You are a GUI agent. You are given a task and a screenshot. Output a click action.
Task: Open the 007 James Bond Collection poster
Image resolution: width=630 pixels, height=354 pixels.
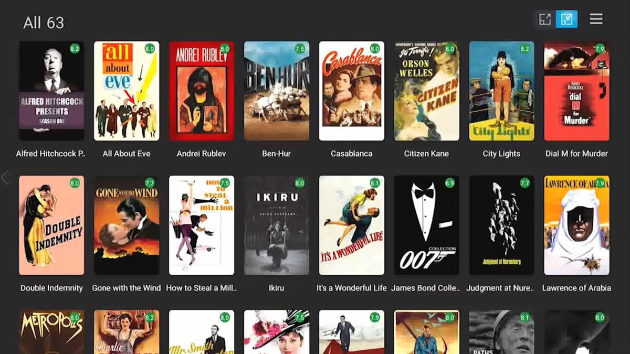pyautogui.click(x=427, y=225)
